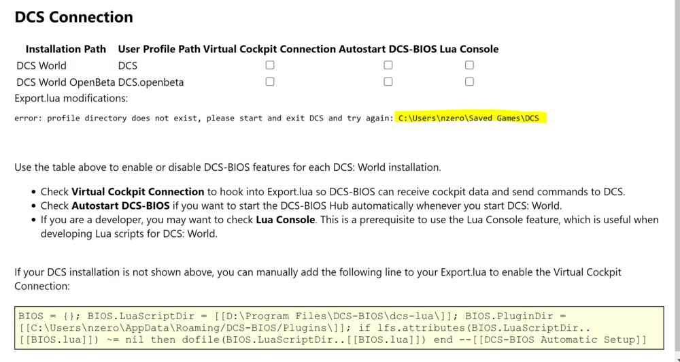Click the highlighted Saved Games\DCS path
The height and width of the screenshot is (362, 680).
click(469, 118)
